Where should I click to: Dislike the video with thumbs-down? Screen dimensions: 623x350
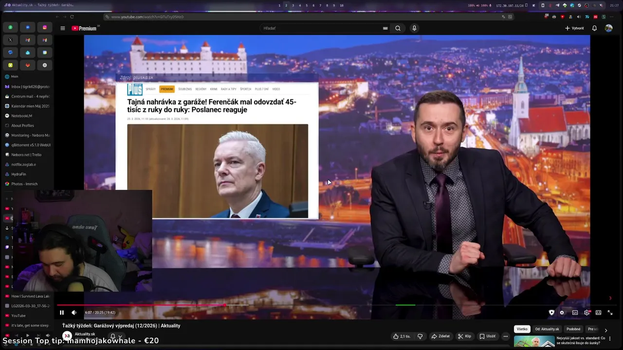[420, 336]
